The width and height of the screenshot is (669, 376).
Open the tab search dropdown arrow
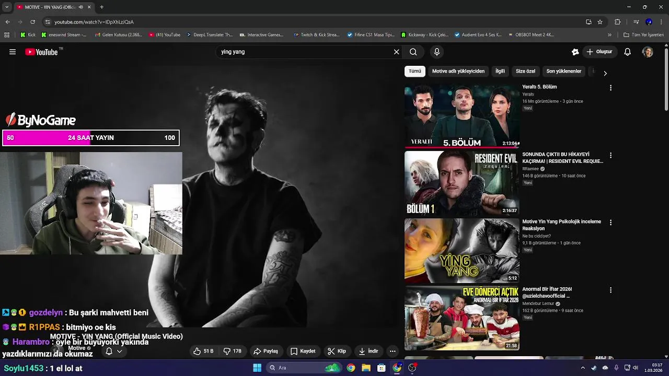point(6,7)
